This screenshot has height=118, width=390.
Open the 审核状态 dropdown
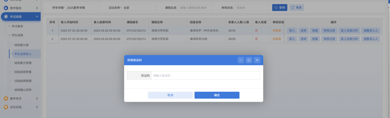point(252,7)
